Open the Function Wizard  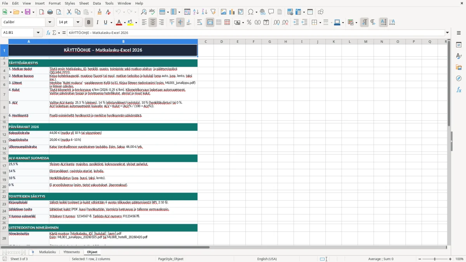click(49, 33)
